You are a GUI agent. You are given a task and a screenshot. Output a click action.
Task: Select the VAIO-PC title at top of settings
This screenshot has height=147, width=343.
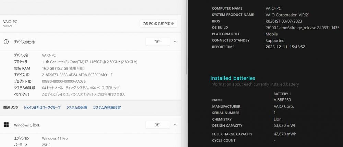pos(10,22)
